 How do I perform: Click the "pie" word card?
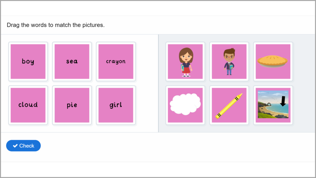[x=72, y=105]
